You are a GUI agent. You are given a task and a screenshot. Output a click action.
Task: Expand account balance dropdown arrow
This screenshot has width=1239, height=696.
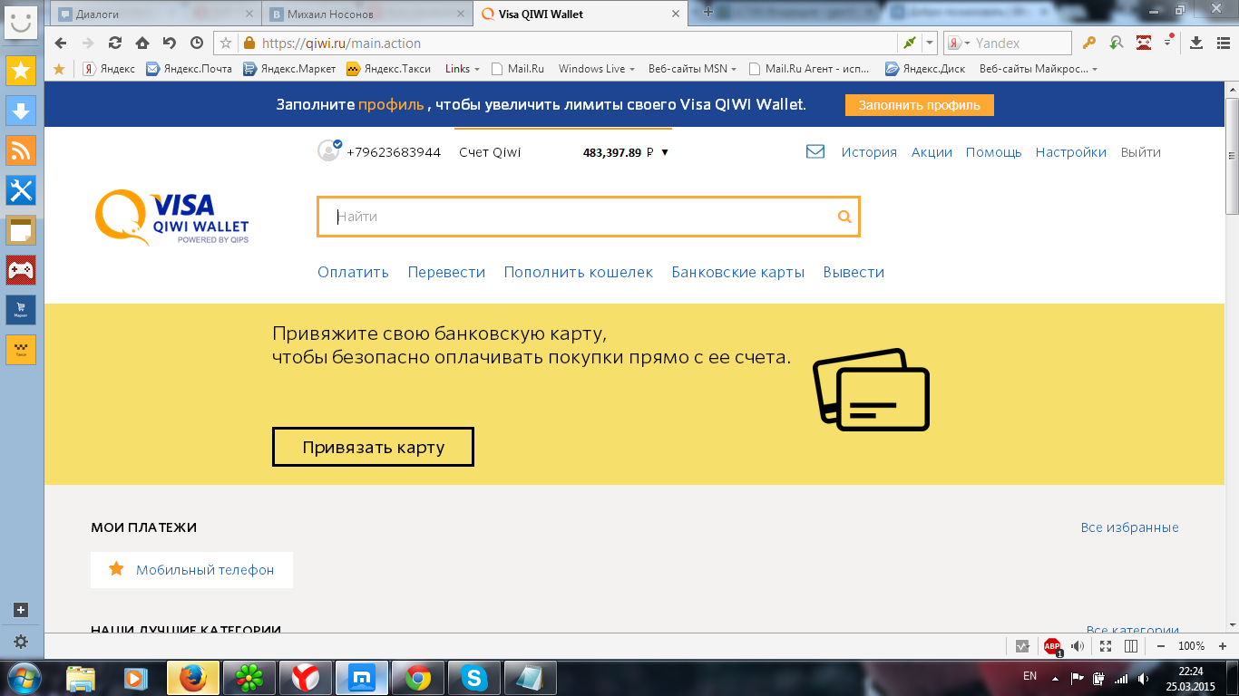(665, 152)
